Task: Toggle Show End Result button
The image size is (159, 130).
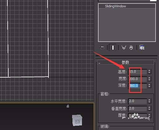Action: [x=113, y=48]
